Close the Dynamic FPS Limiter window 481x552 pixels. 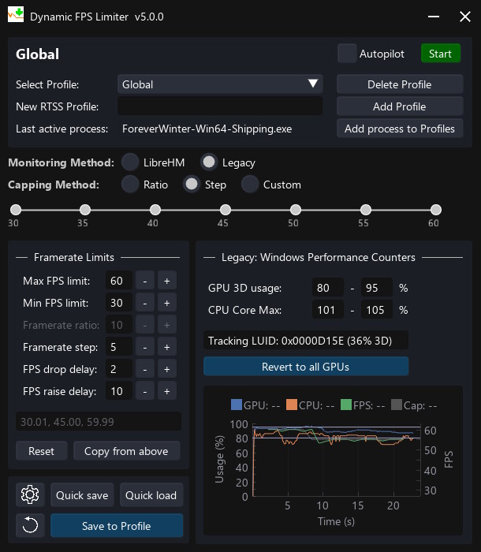464,17
